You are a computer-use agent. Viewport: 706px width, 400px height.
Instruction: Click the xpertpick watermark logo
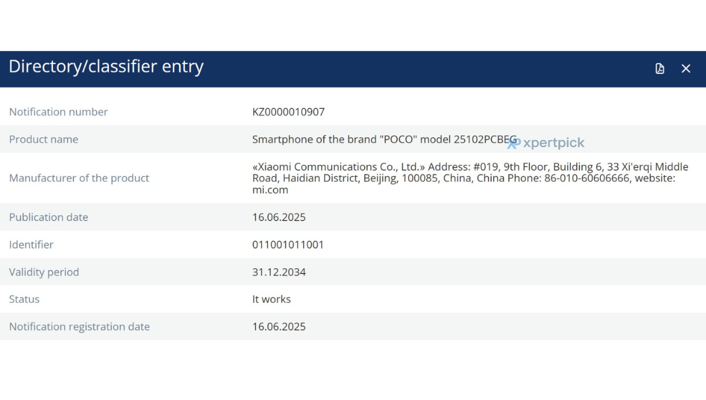pyautogui.click(x=546, y=142)
